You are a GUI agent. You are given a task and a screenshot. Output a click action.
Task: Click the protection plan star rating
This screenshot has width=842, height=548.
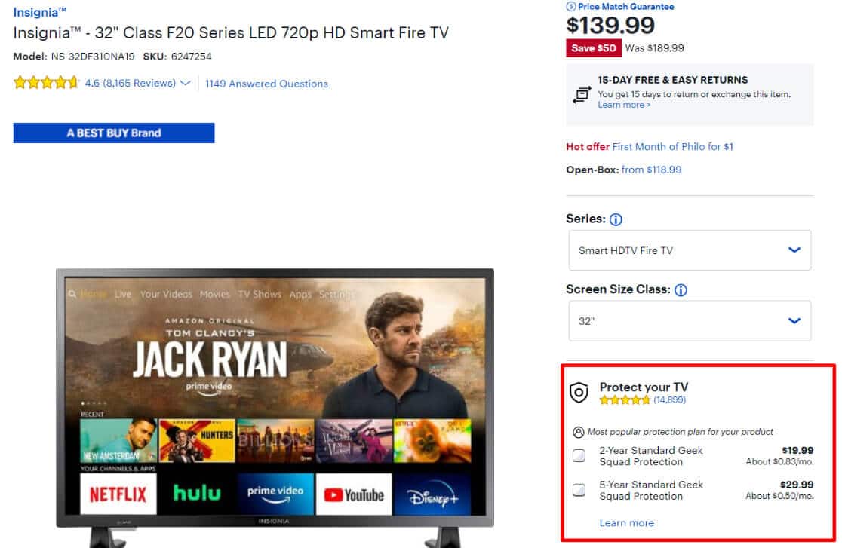click(x=625, y=400)
